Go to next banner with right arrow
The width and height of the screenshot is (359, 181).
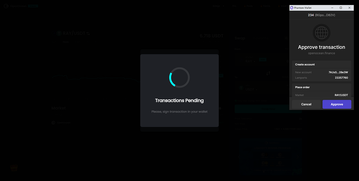tap(298, 157)
